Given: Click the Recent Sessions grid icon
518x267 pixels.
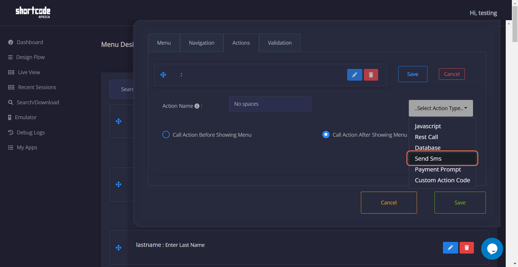Looking at the screenshot, I should pyautogui.click(x=11, y=87).
